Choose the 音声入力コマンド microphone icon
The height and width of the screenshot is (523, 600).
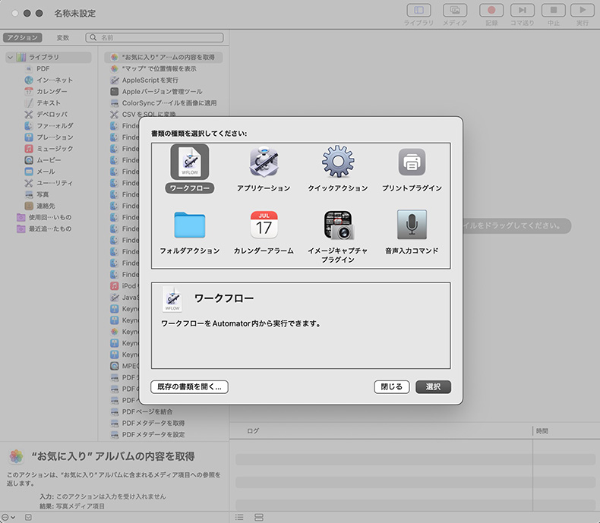(x=412, y=225)
